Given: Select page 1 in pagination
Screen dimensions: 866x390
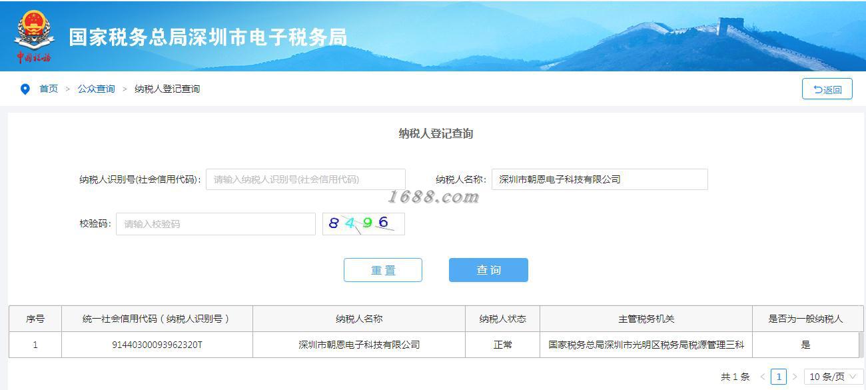Looking at the screenshot, I should pos(778,377).
